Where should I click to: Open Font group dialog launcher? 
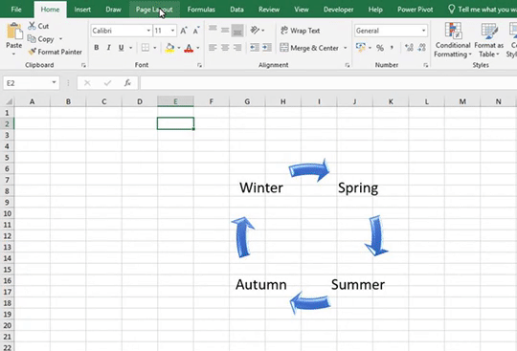tap(199, 65)
